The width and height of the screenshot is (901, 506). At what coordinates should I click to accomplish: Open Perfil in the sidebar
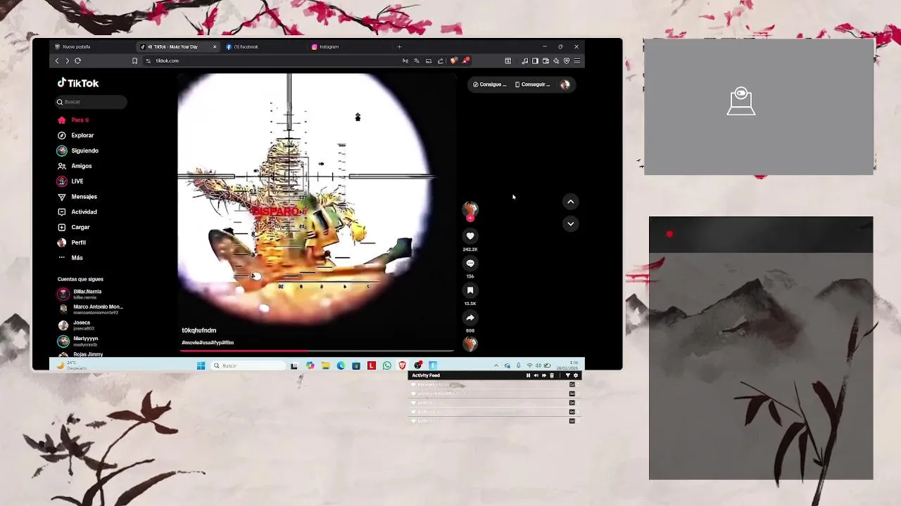pyautogui.click(x=72, y=242)
